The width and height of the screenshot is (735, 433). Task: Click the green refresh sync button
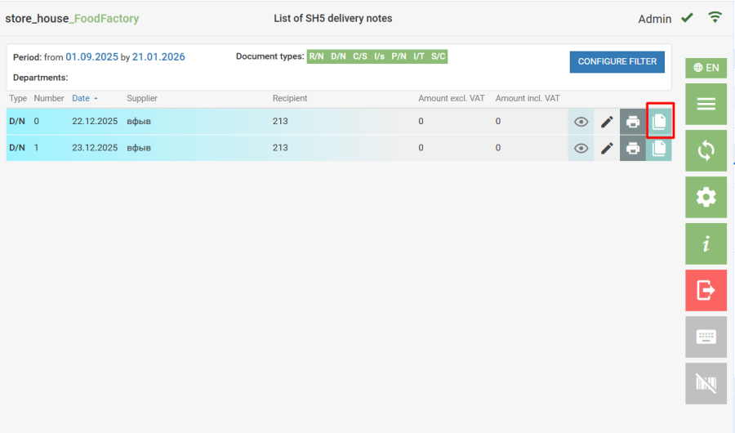[706, 150]
